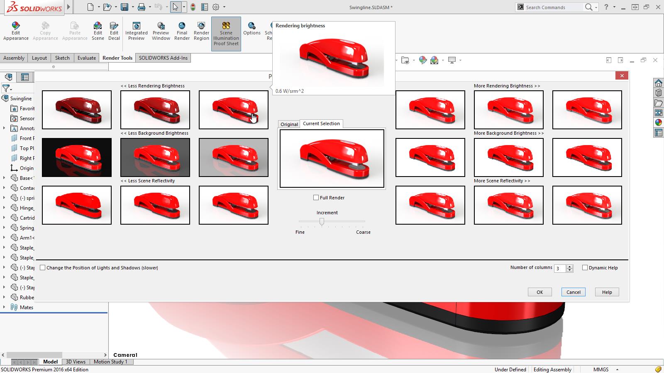Check Change the Position of Lights and Shadows
This screenshot has width=664, height=373.
tap(43, 268)
